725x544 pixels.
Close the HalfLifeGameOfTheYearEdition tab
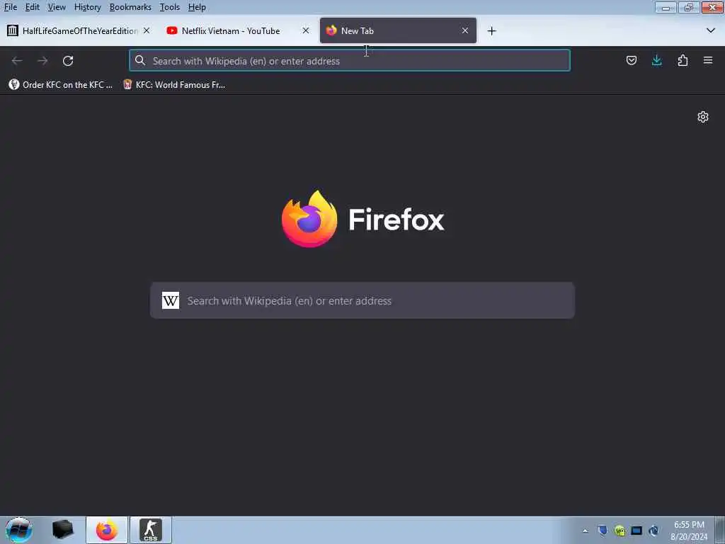point(147,30)
